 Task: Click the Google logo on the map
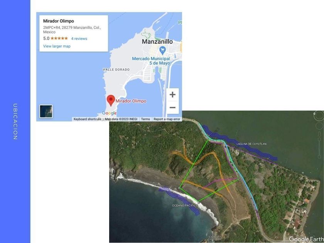(x=109, y=113)
